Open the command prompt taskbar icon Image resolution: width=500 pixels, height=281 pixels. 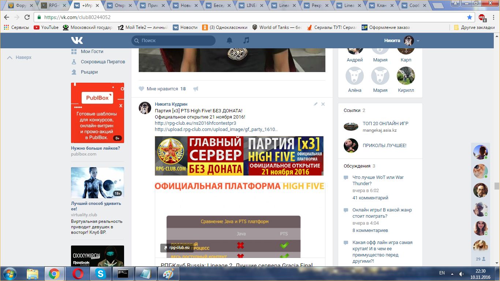coord(123,274)
